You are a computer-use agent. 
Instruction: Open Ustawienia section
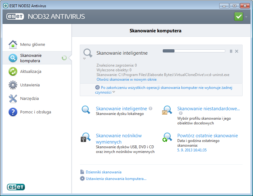click(x=30, y=85)
